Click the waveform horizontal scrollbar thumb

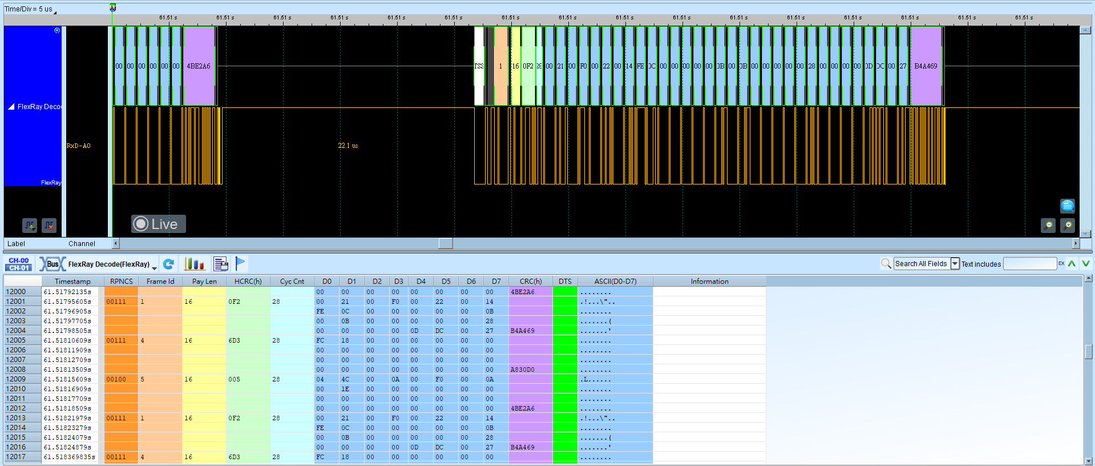tap(446, 243)
